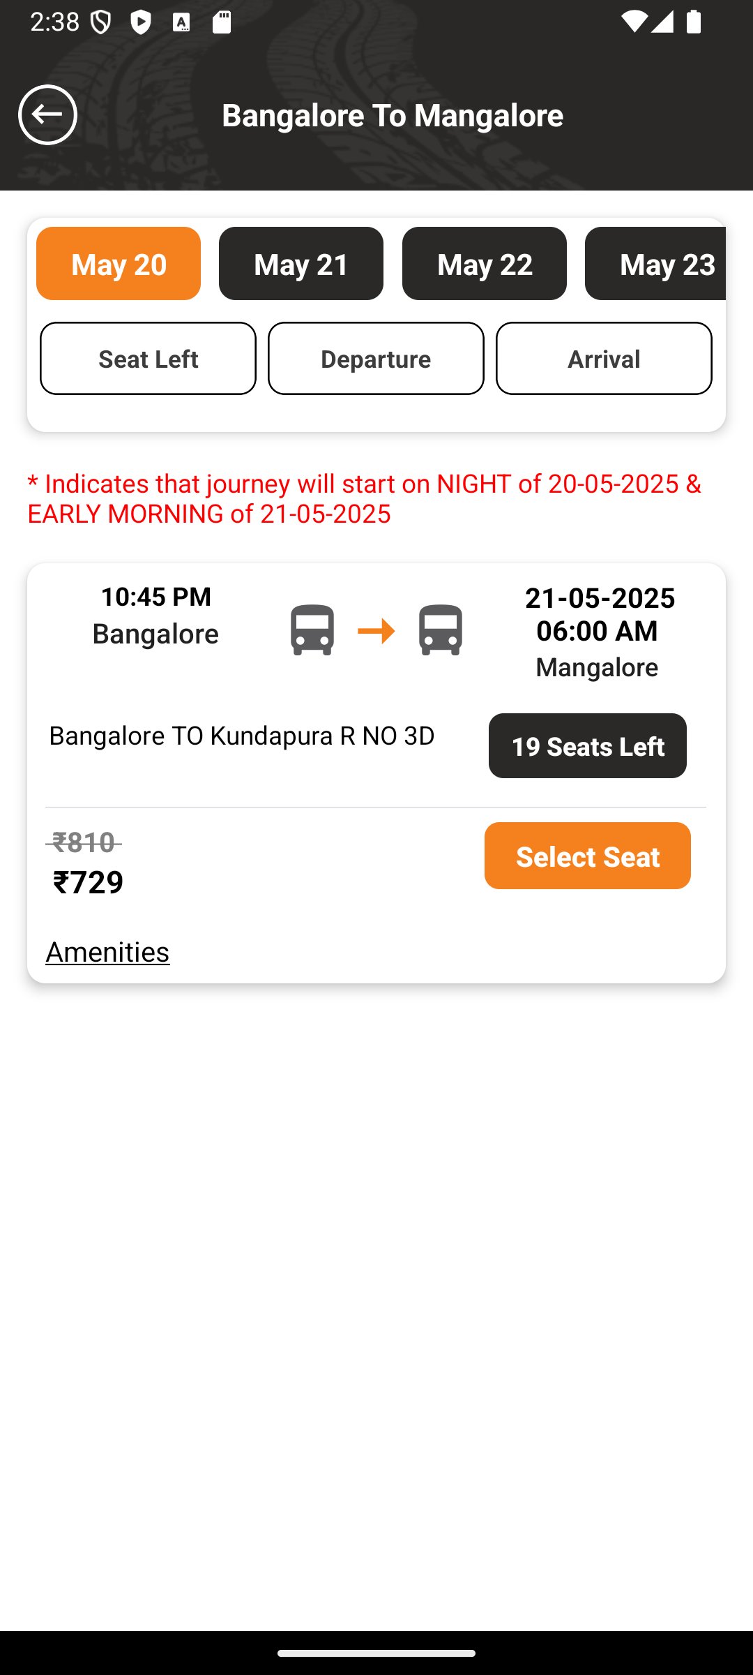Pick the May 23 date tab
Image resolution: width=753 pixels, height=1675 pixels.
[x=655, y=264]
